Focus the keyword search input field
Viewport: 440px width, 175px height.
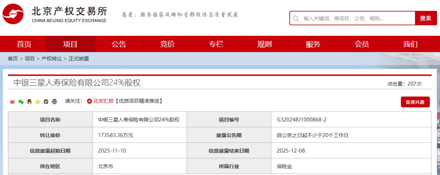pos(352,18)
